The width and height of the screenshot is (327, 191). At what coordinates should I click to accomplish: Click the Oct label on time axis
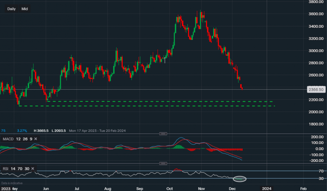pyautogui.click(x=169, y=189)
